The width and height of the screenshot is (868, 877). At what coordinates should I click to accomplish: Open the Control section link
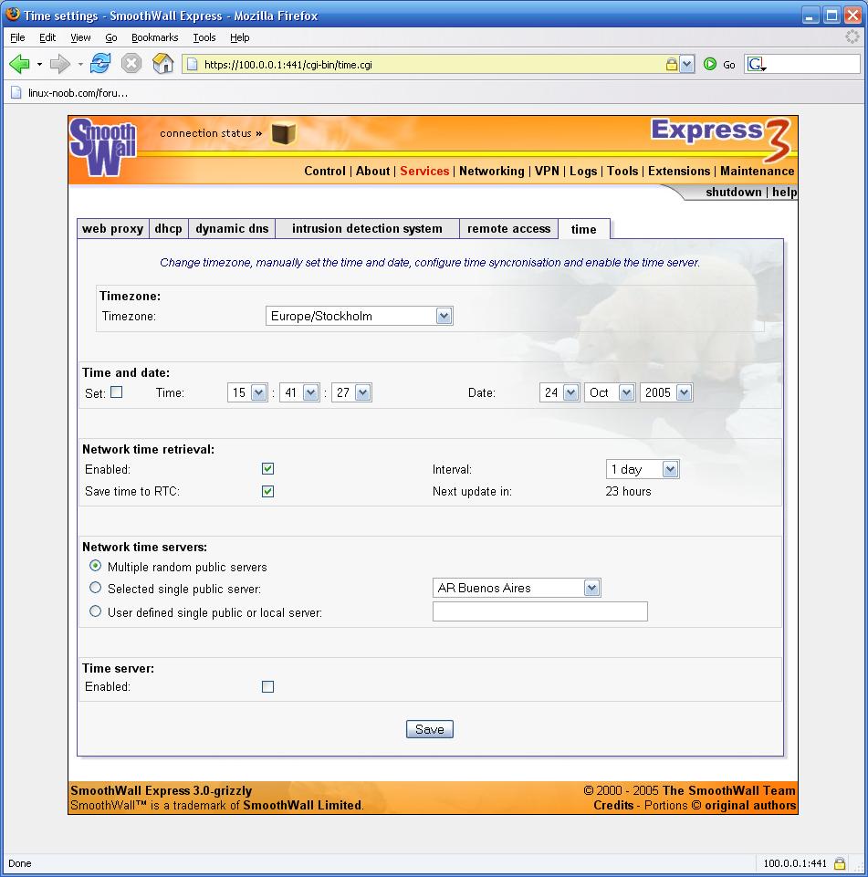325,172
